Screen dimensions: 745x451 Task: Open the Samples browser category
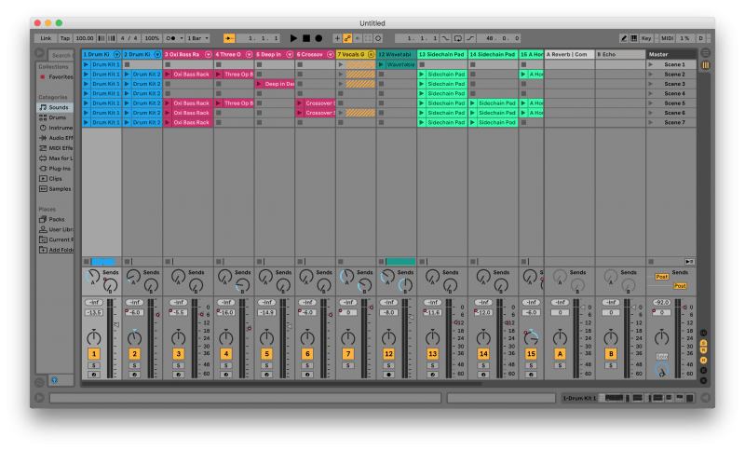click(56, 188)
